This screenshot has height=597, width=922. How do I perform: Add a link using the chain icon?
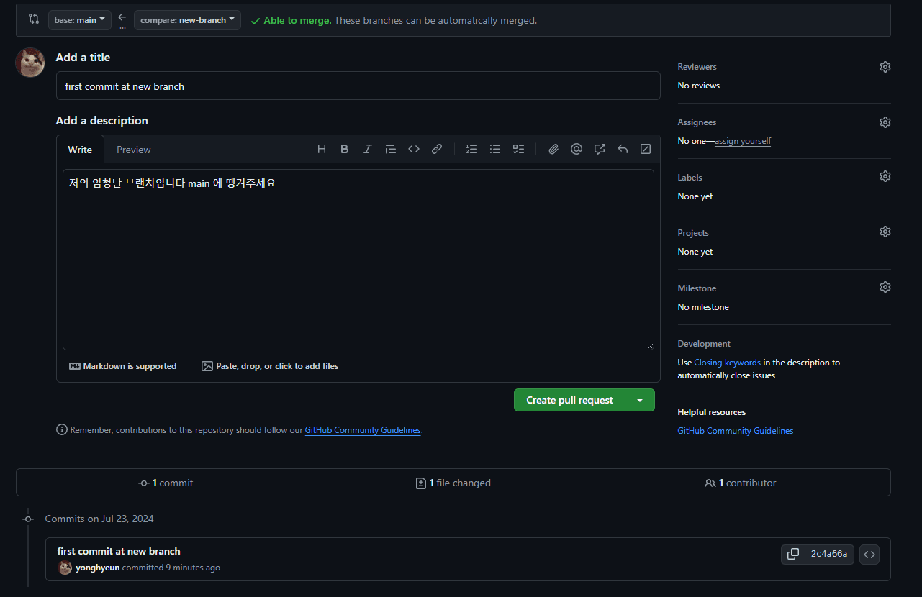pyautogui.click(x=437, y=149)
